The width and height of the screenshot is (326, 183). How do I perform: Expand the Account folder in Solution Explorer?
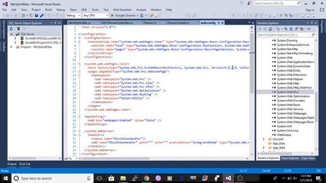264,139
